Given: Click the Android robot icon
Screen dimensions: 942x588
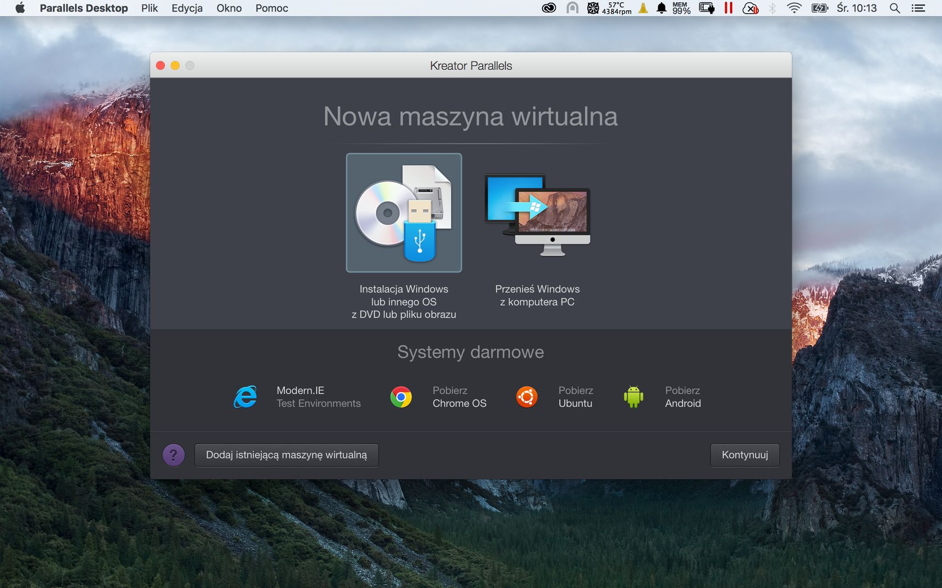Looking at the screenshot, I should point(634,397).
